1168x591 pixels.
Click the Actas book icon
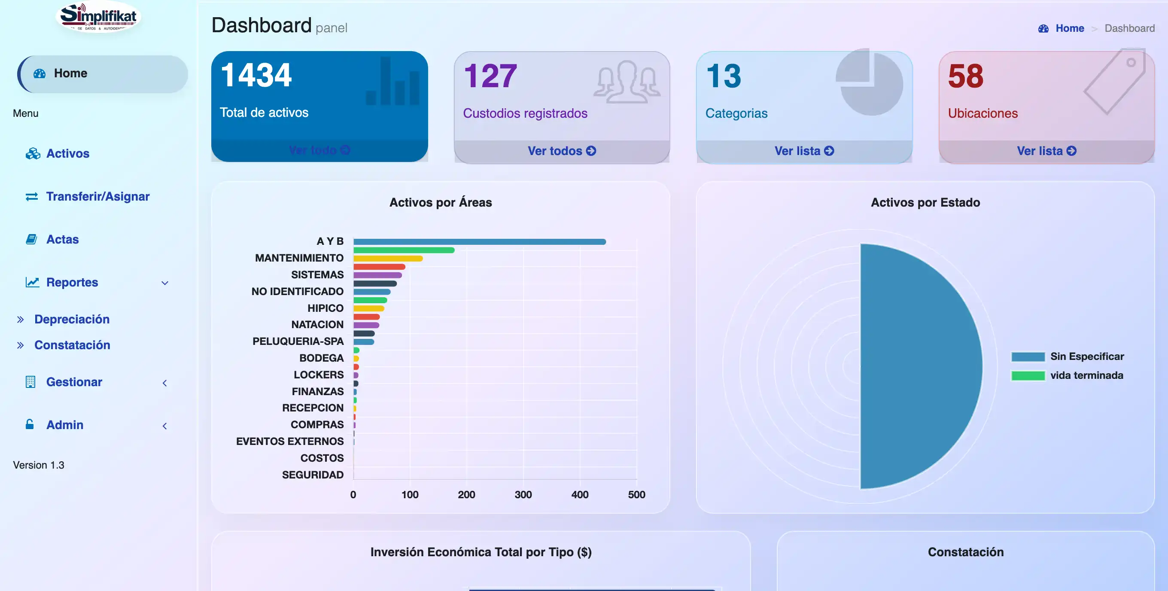[31, 239]
